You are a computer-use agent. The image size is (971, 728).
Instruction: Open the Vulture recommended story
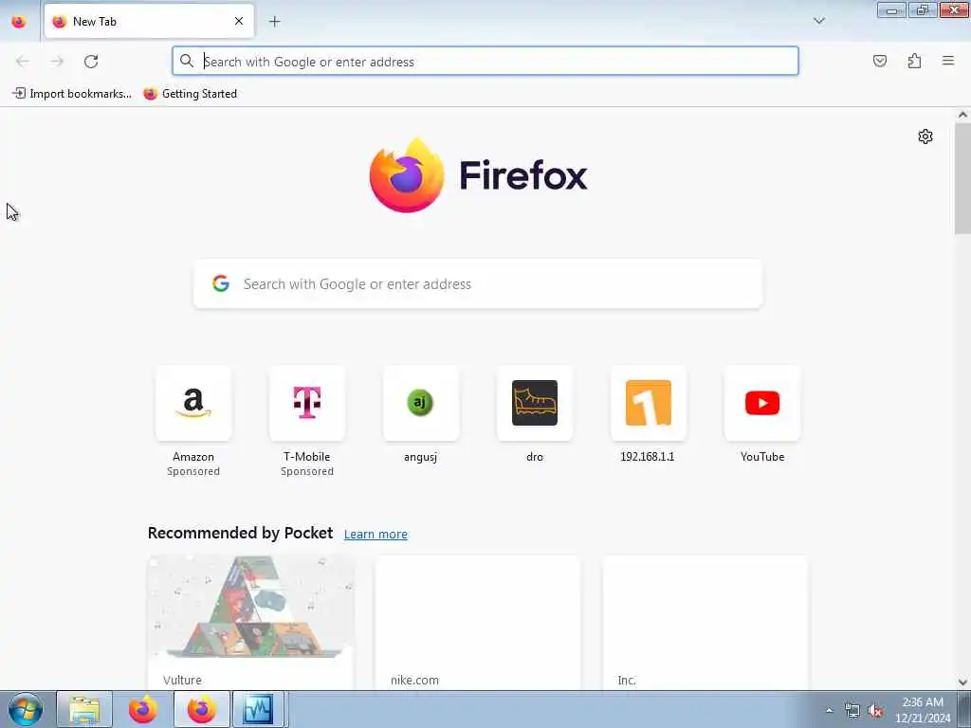250,622
